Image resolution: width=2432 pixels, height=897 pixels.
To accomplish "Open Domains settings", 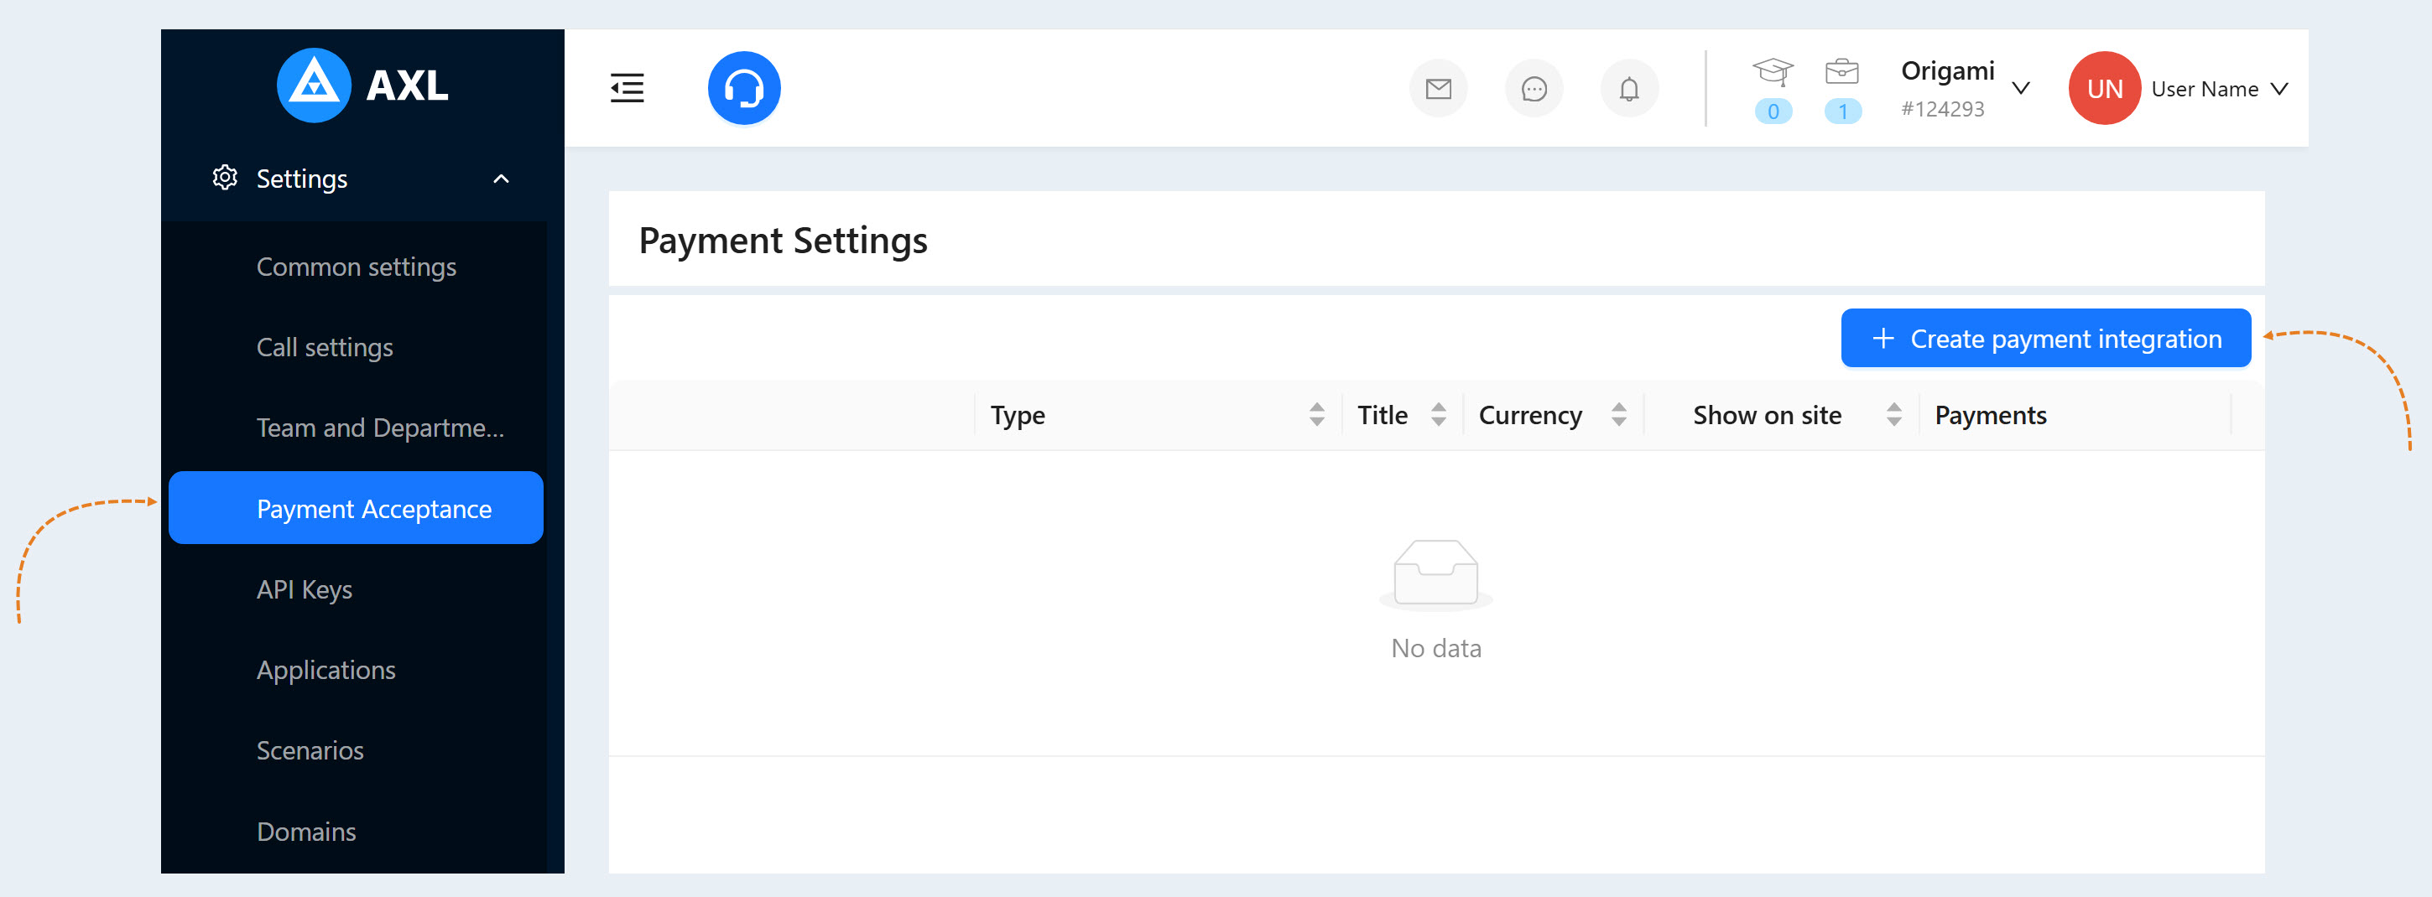I will [306, 831].
